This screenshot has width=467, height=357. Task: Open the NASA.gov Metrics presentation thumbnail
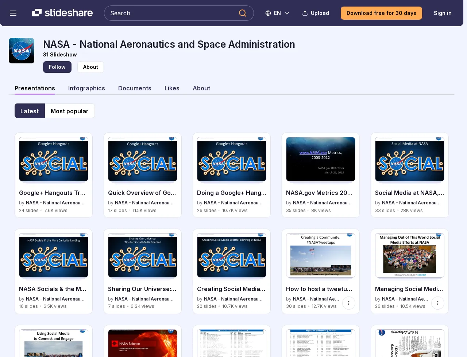(321, 159)
